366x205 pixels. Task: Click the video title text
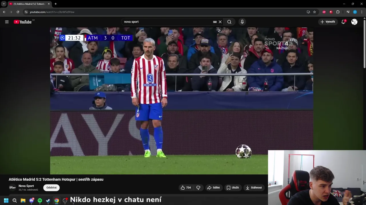point(56,179)
